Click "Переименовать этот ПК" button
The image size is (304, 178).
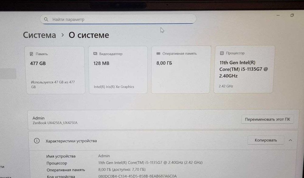click(267, 119)
